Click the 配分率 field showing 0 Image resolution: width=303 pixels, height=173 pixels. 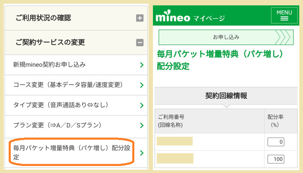coord(276,142)
